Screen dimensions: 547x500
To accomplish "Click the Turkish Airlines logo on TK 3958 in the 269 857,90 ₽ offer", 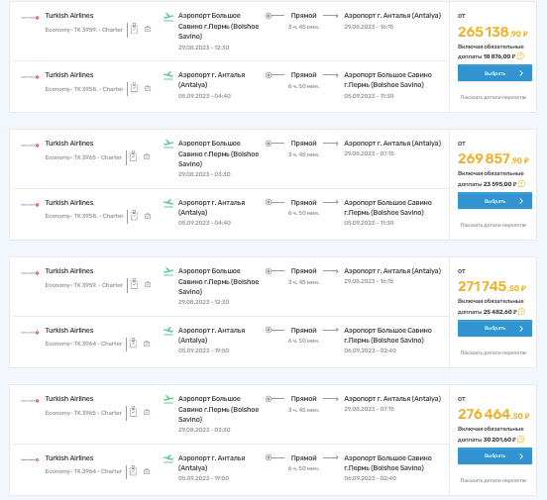I will 30,204.
